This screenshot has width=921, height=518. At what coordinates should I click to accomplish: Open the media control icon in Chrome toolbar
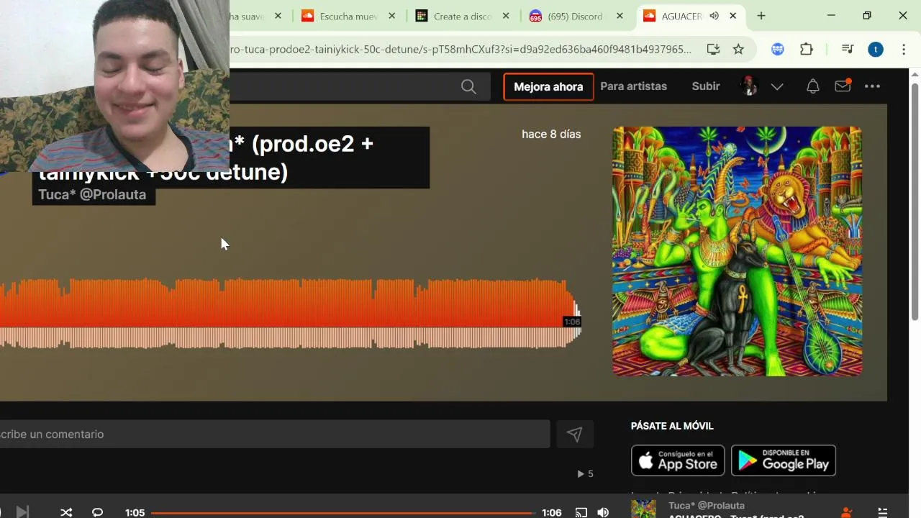pos(848,50)
